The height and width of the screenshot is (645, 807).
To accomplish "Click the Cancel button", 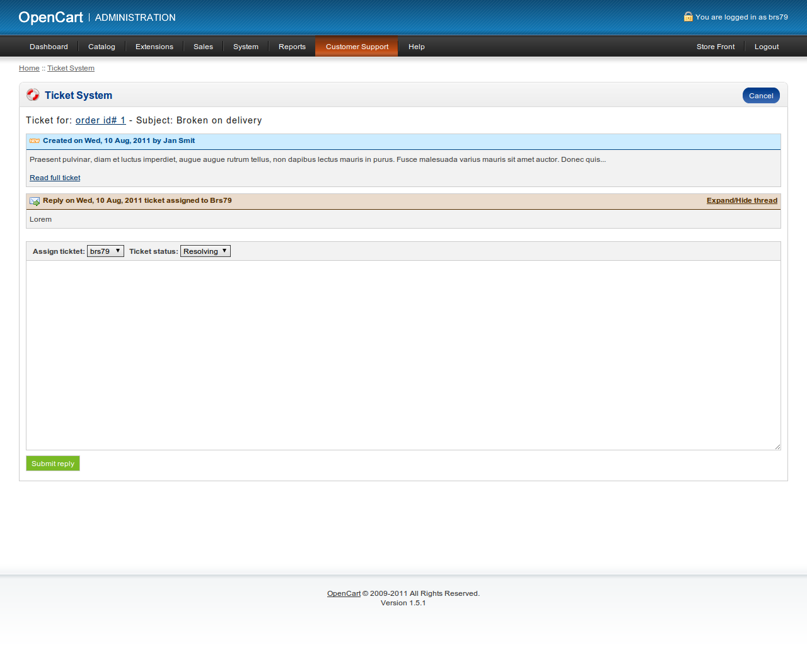I will coord(761,96).
